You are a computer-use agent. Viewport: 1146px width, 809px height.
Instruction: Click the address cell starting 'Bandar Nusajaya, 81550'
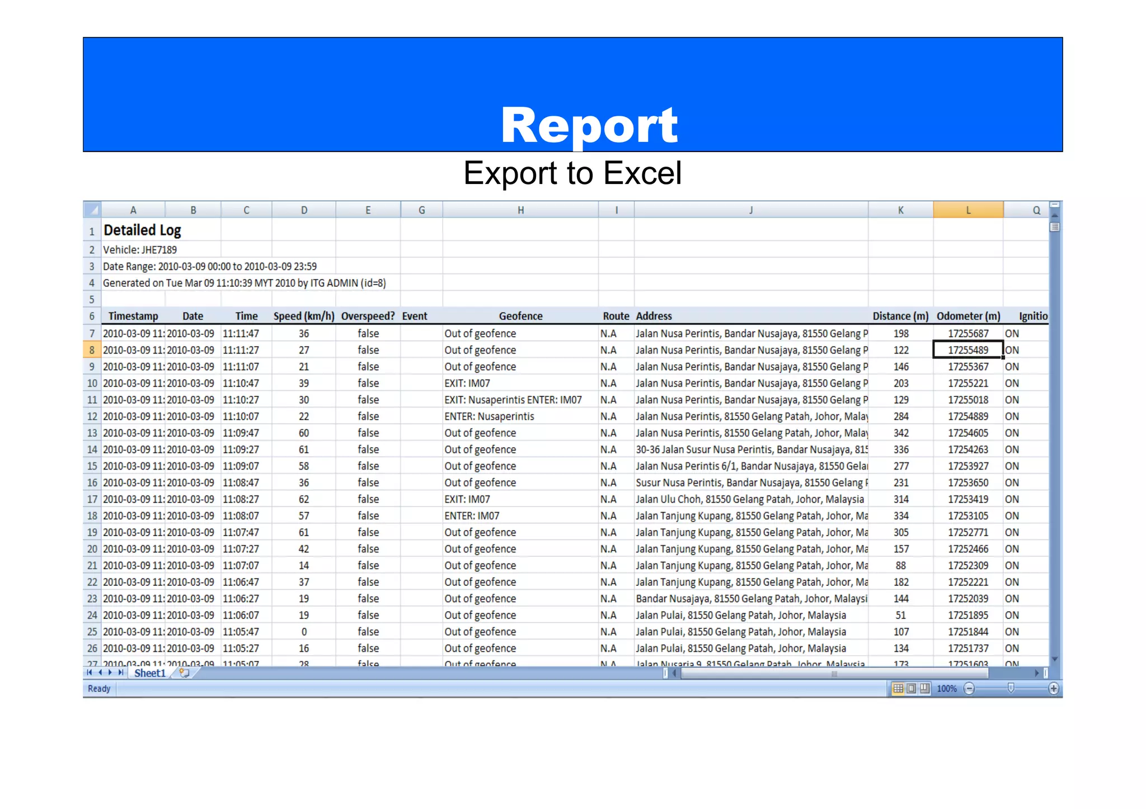tap(751, 599)
